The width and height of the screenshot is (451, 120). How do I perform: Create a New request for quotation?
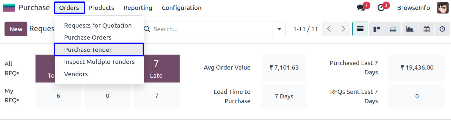(16, 29)
